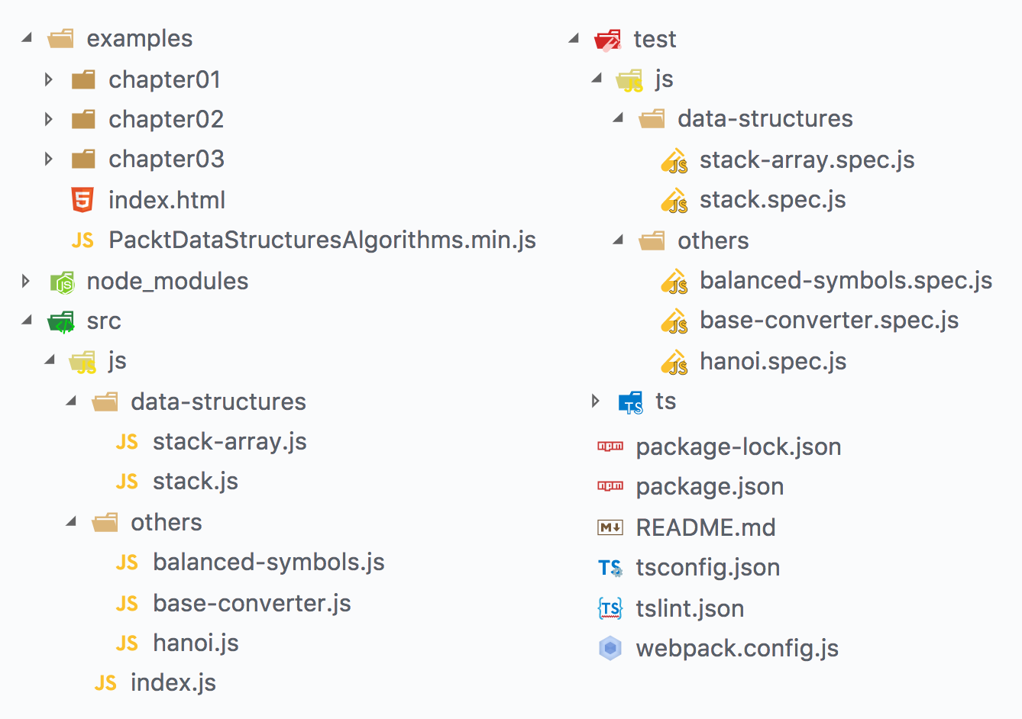Select hanoi.js in src others
Viewport: 1022px width, 719px height.
[196, 643]
